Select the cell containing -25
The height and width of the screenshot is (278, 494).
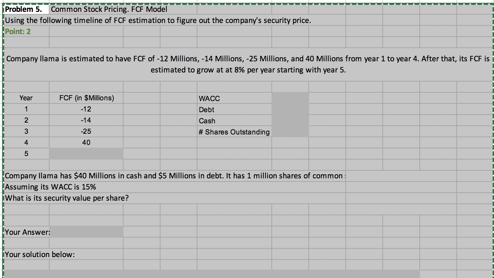point(86,131)
